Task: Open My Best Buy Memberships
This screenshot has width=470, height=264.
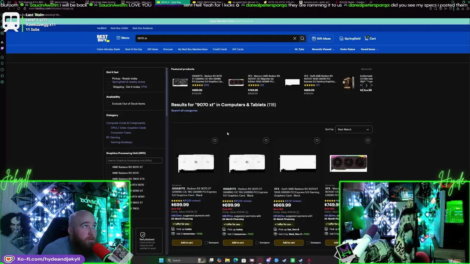Action: [x=193, y=49]
